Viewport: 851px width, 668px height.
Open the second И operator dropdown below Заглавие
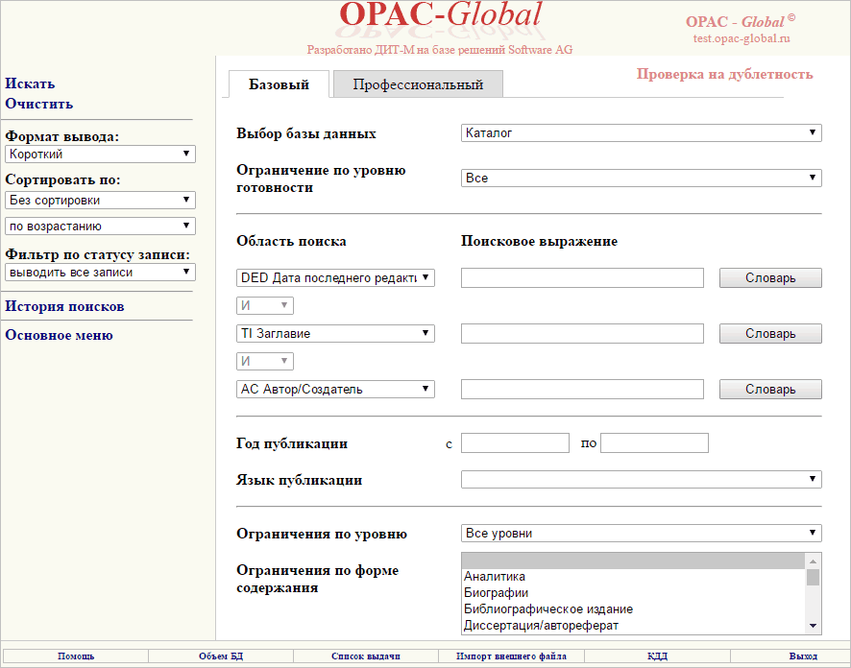(265, 362)
